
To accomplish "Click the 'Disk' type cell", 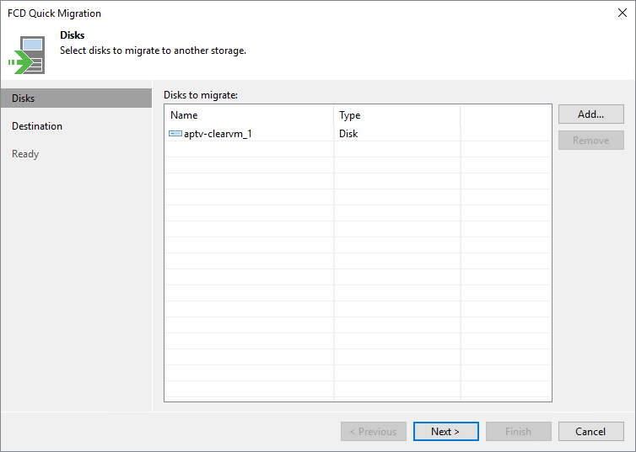I will (348, 134).
